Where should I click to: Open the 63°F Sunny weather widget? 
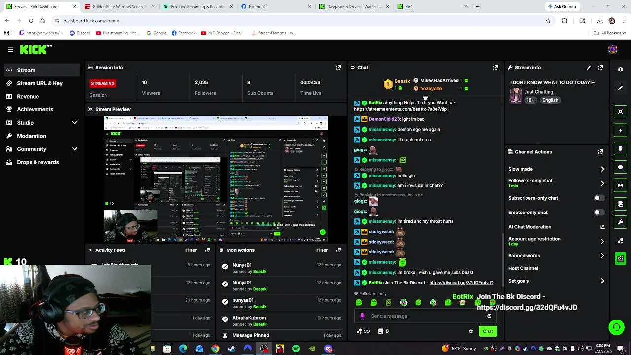pos(459,349)
